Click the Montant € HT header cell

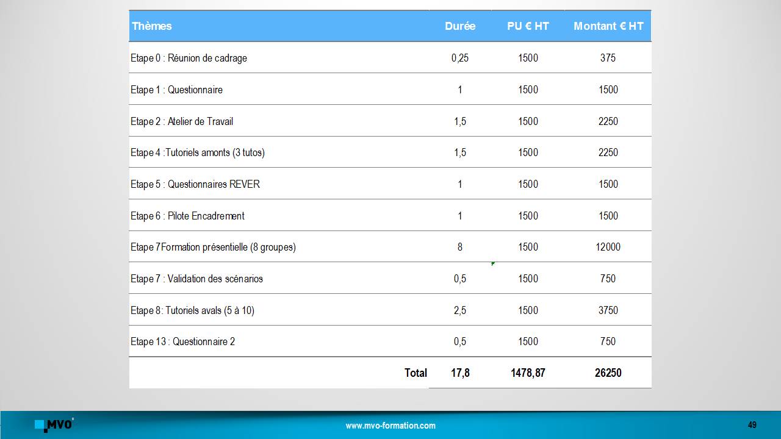tap(608, 26)
